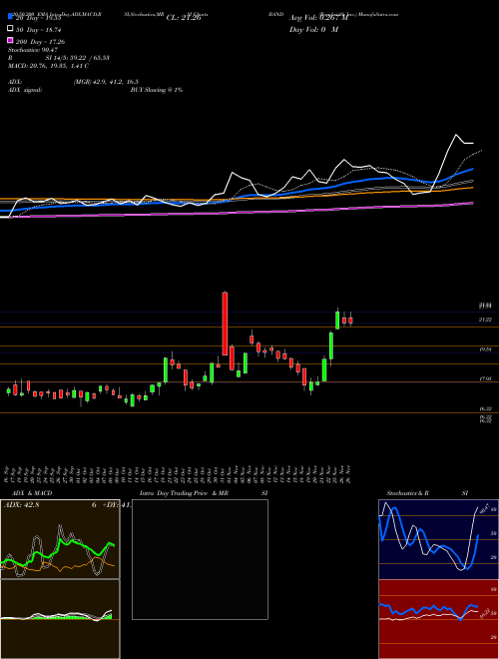This screenshot has width=499, height=659.
Task: Click the 'Avg Vol: 0.267 M' text
Action: click(x=318, y=18)
